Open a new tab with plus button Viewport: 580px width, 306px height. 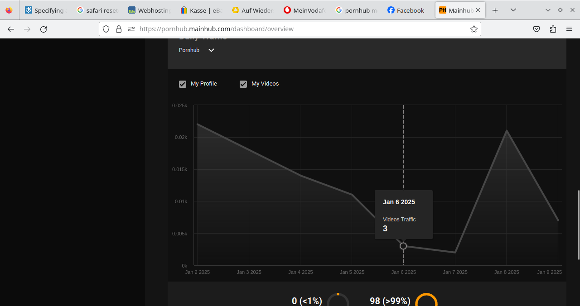tap(495, 10)
